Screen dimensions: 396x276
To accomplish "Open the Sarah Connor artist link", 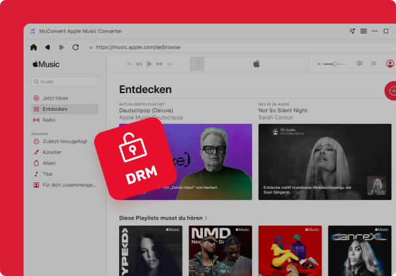I will pos(276,117).
